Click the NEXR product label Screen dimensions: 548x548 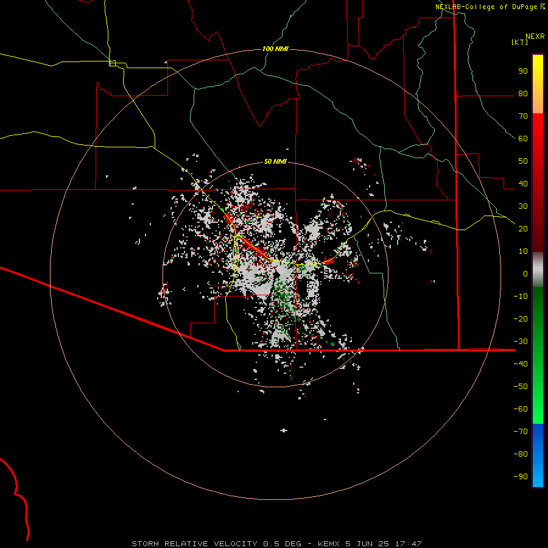coord(535,37)
